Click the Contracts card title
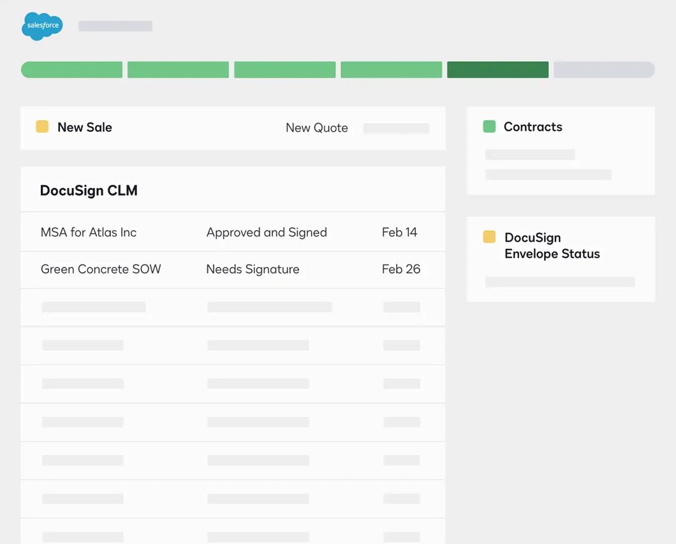The image size is (676, 544). [533, 127]
